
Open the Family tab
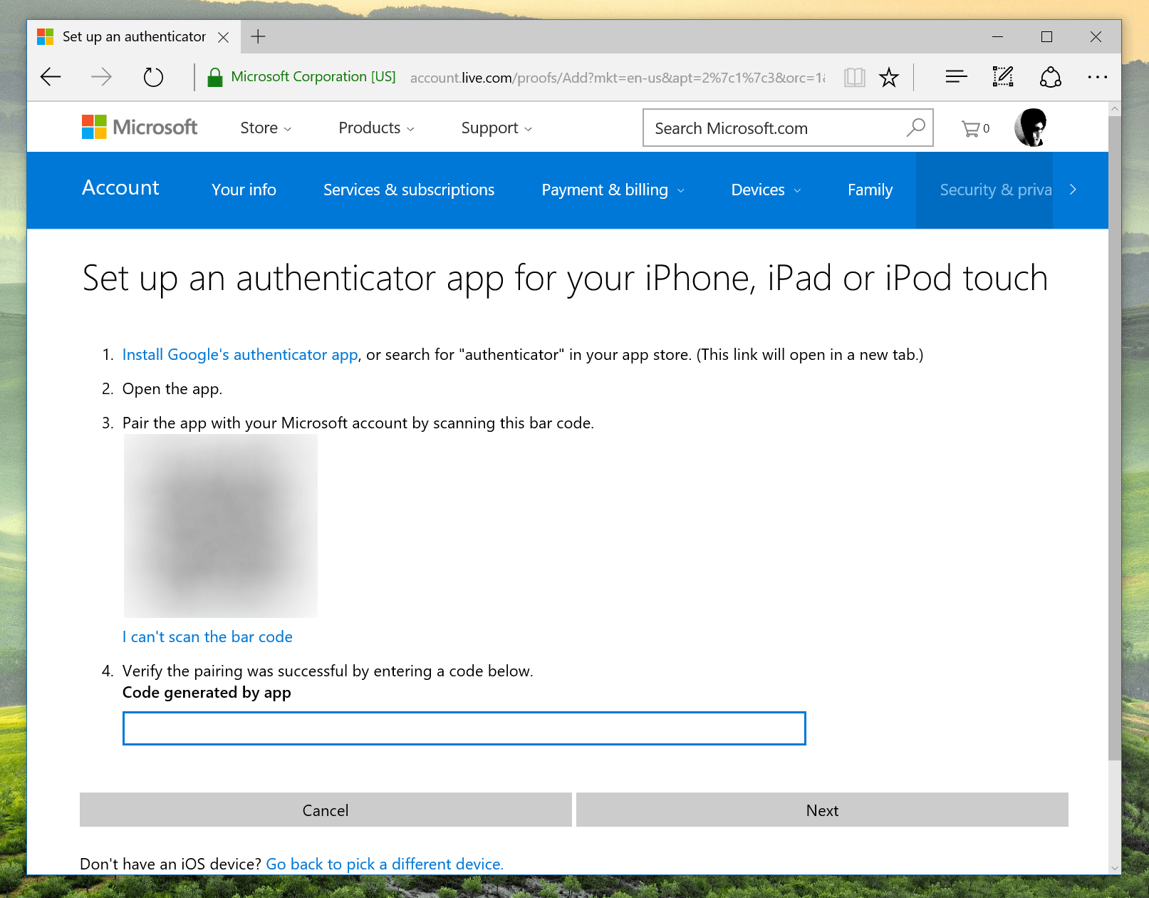click(x=870, y=190)
